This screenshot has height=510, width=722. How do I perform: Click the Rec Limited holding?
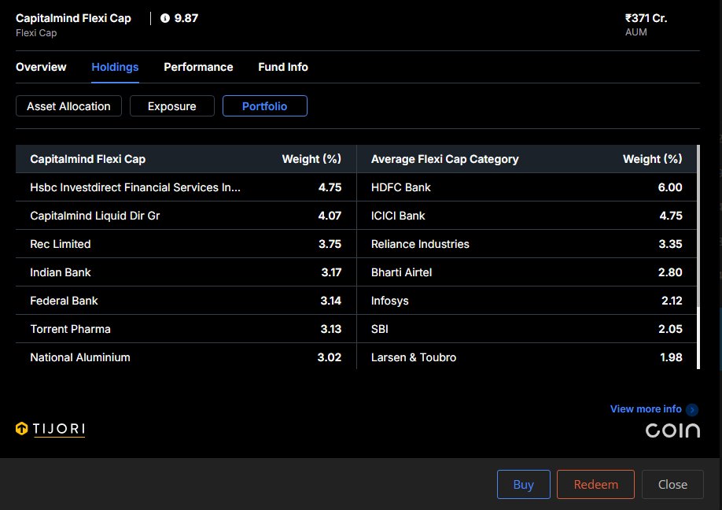[186, 244]
